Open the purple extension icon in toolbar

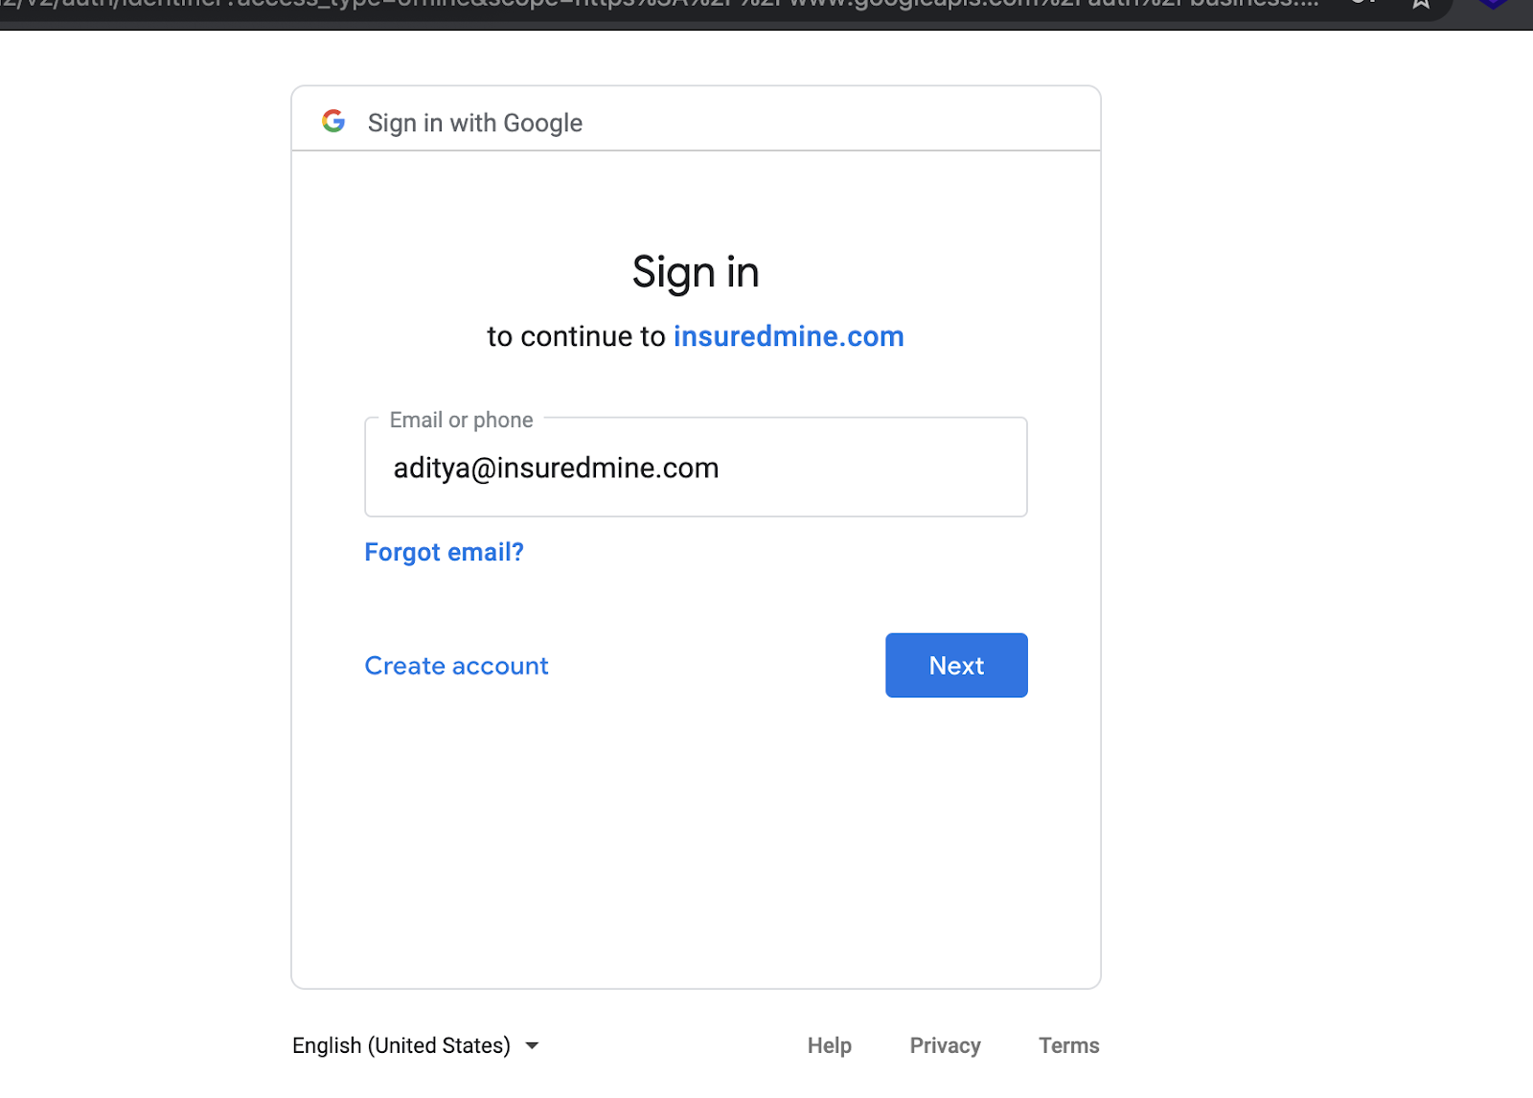[1494, 4]
